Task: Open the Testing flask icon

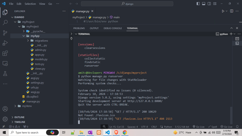Action: 5,74
